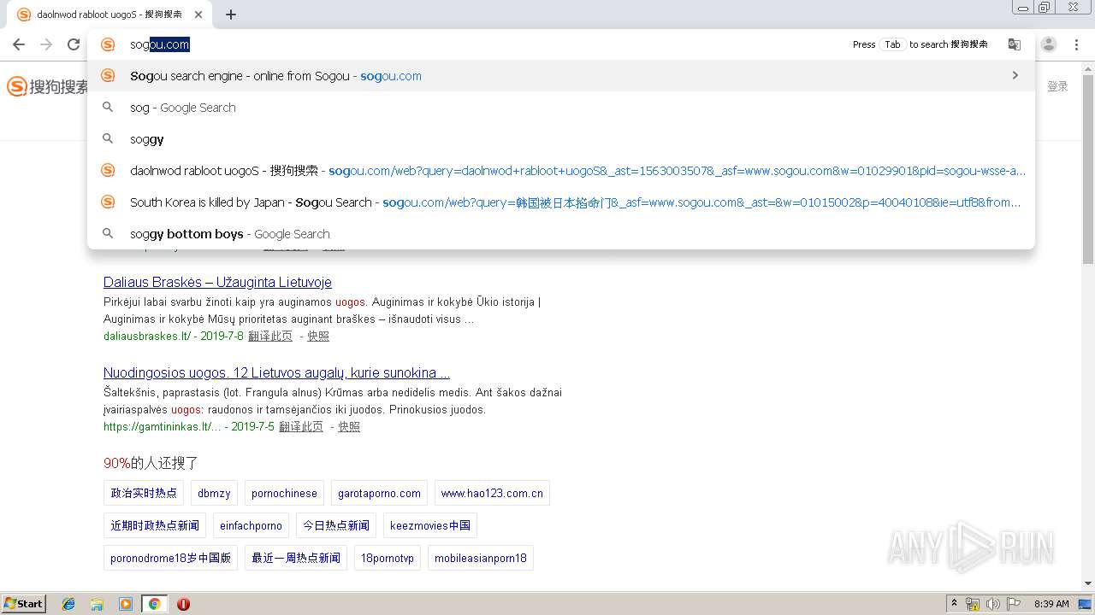Viewport: 1095px width, 615px height.
Task: Click related search 政治实时热点
Action: tap(144, 493)
